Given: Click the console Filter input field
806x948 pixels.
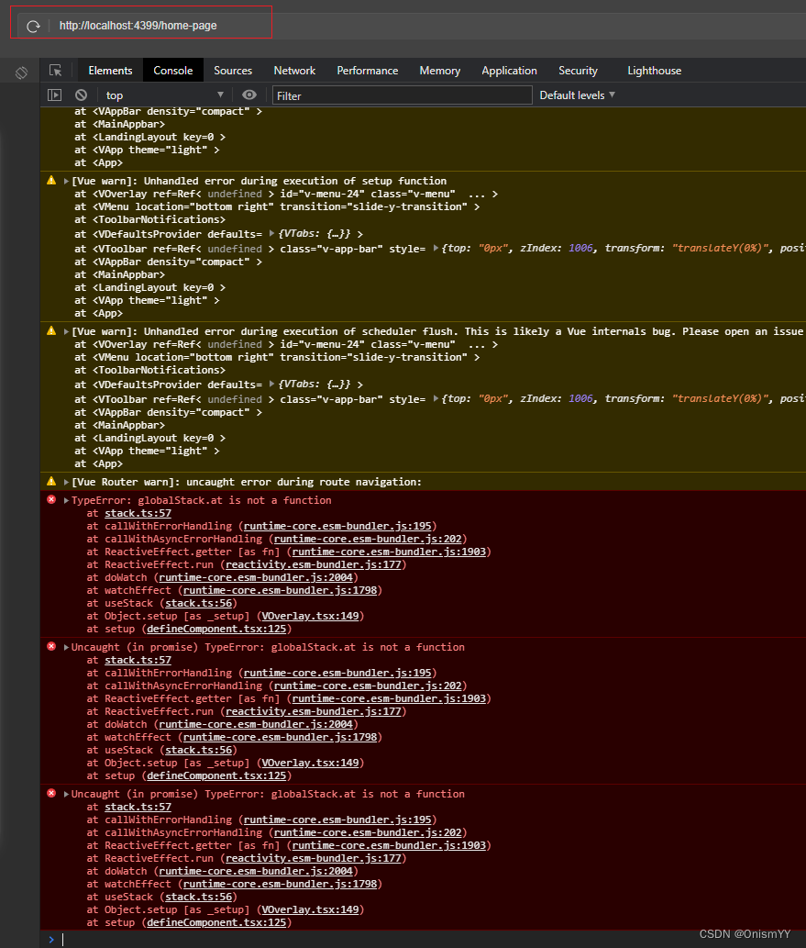Looking at the screenshot, I should [x=402, y=95].
